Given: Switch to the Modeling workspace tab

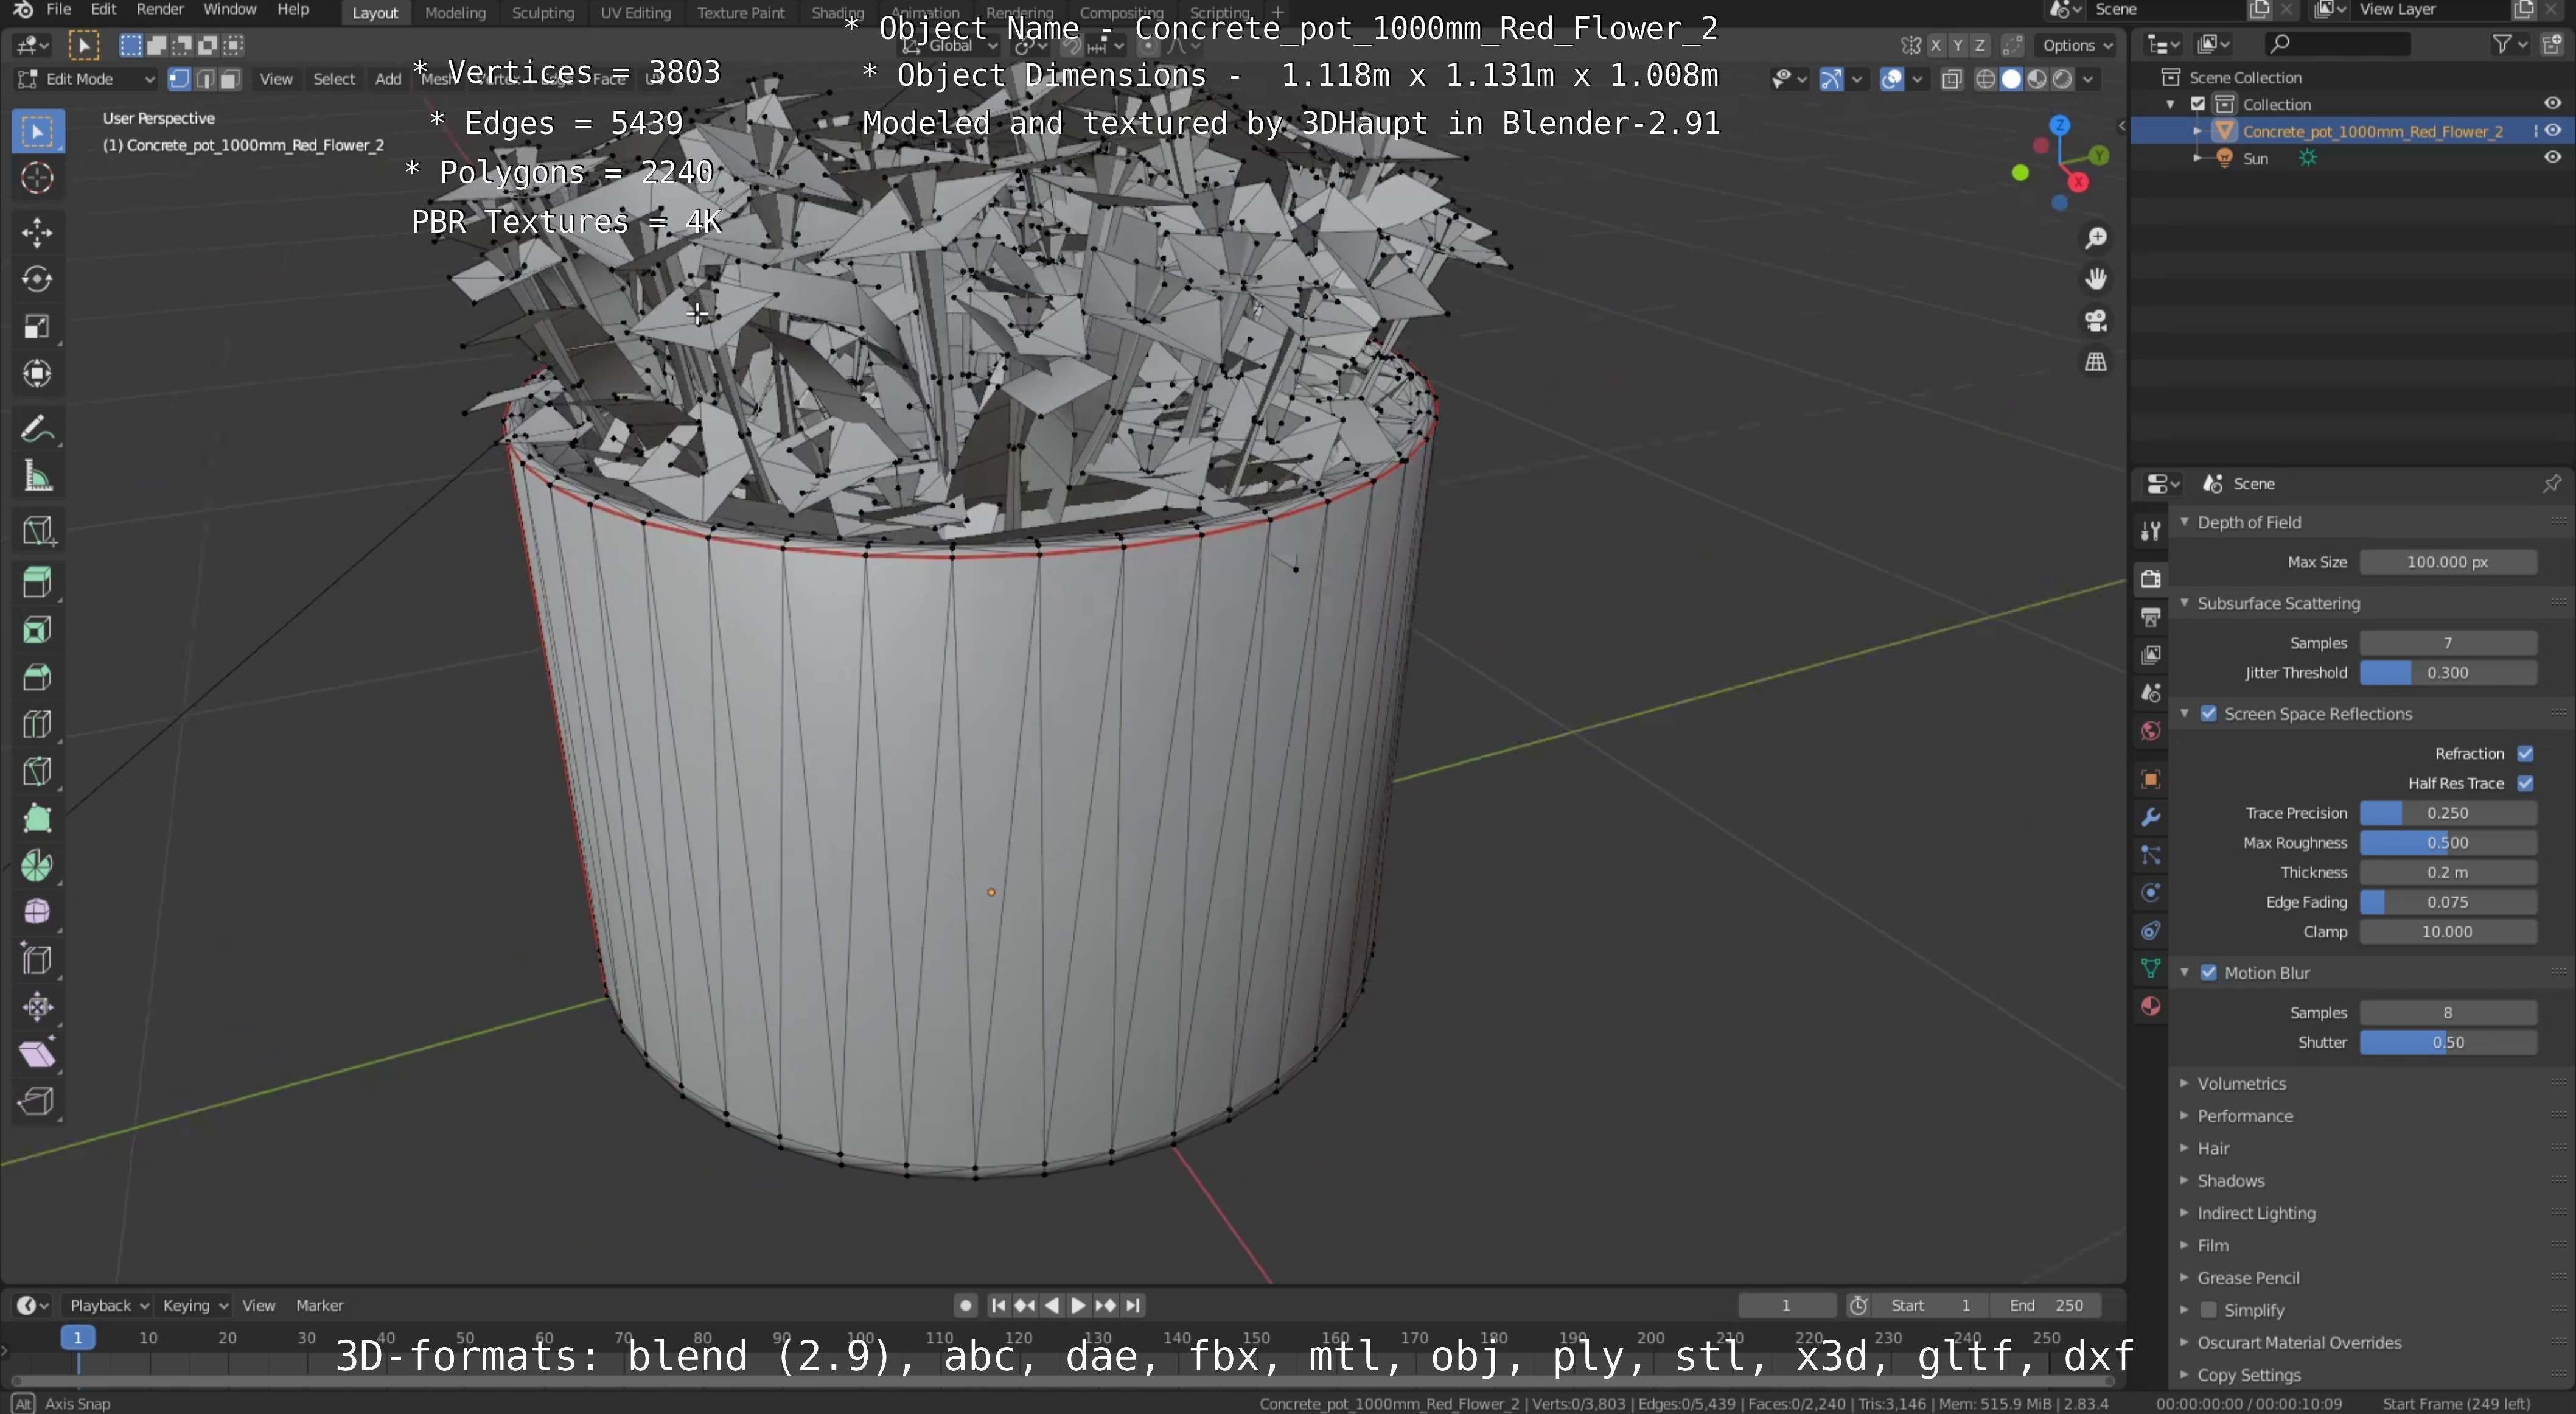Looking at the screenshot, I should click(455, 13).
